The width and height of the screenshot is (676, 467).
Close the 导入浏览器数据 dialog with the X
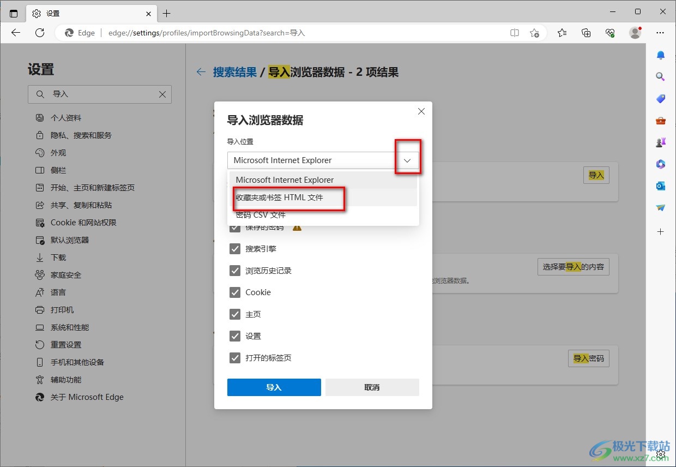pyautogui.click(x=421, y=111)
